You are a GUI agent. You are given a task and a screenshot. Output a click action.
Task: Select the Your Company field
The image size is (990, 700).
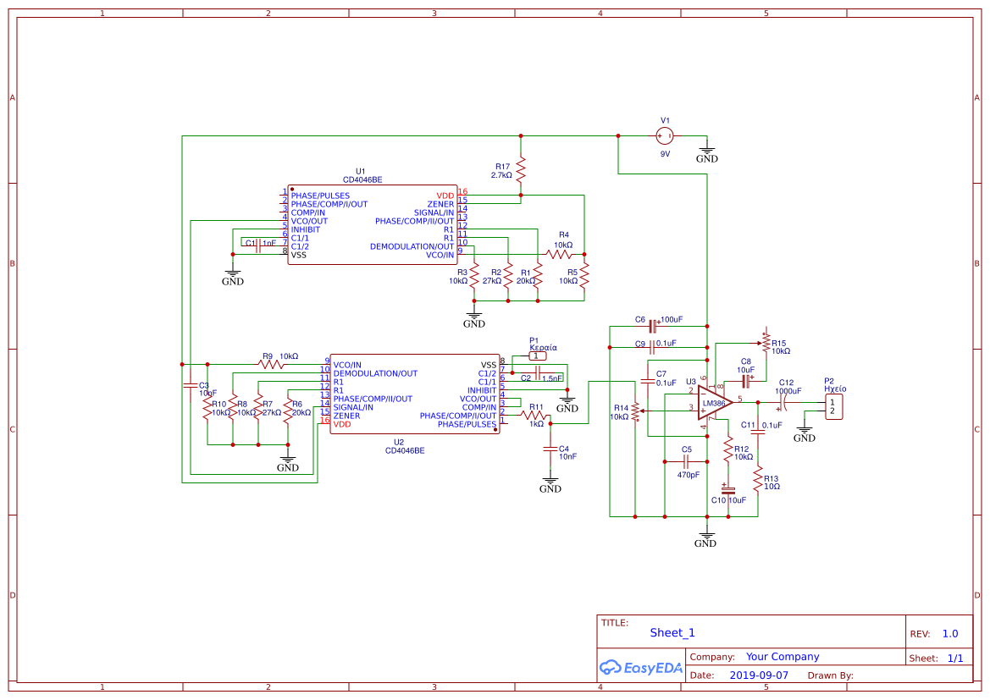point(783,657)
